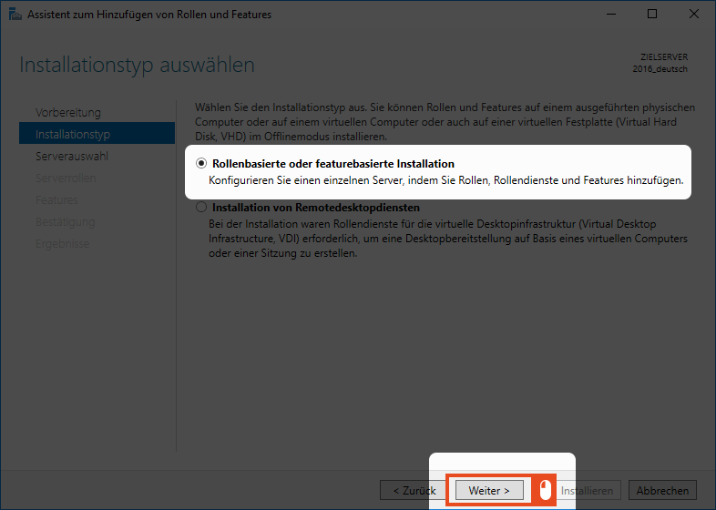
Task: Click the Ergebnisse step in the sidebar
Action: coord(62,243)
